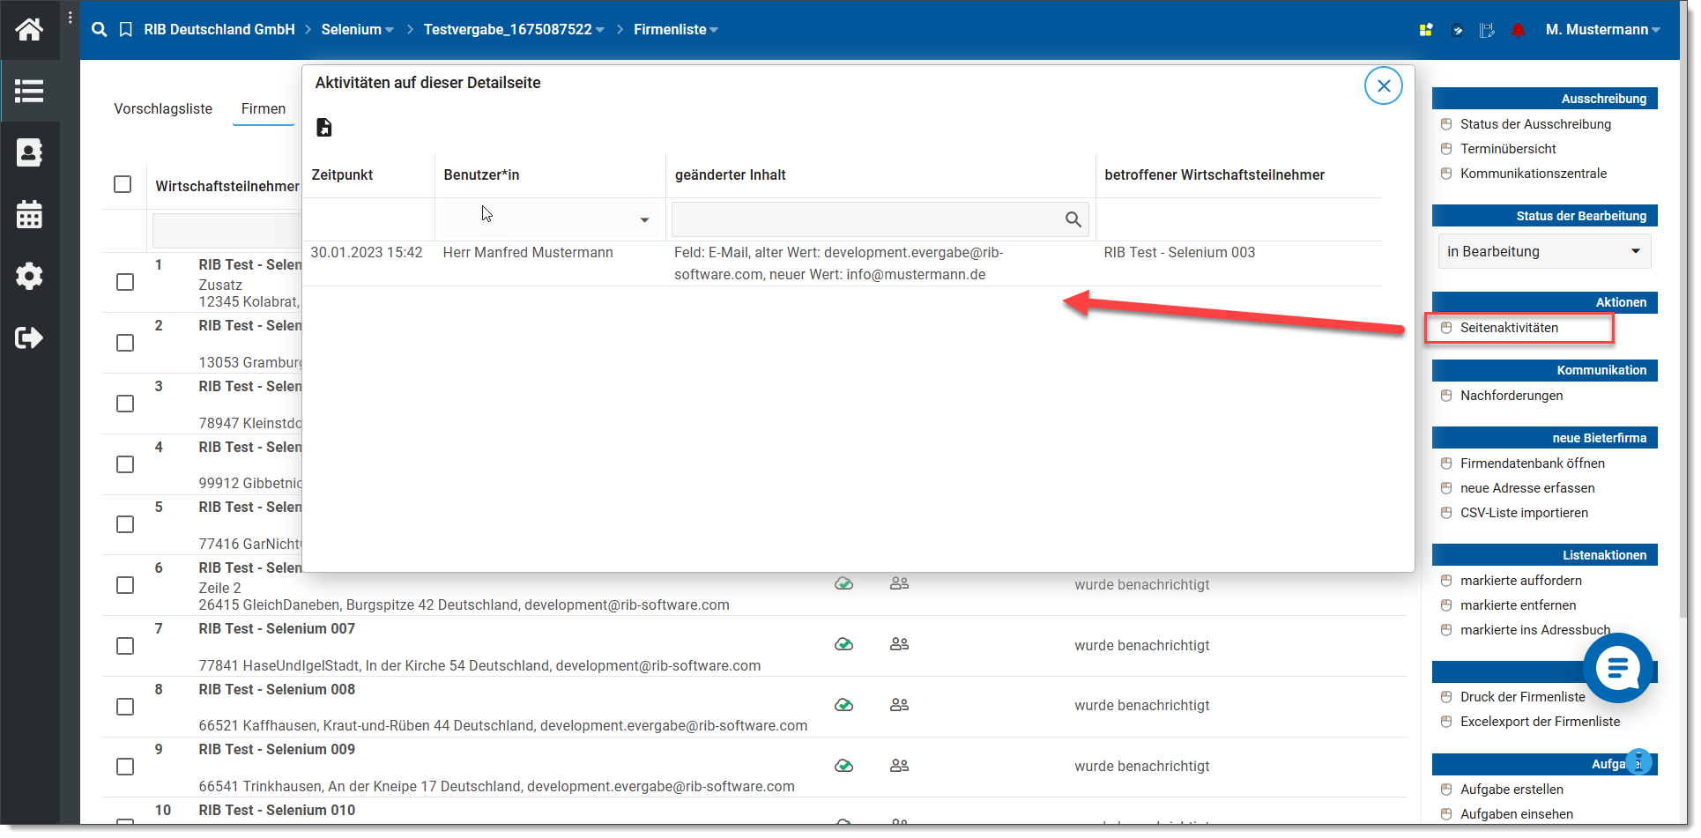This screenshot has width=1701, height=838.
Task: Check the box for Selenium 007 row
Action: [125, 646]
